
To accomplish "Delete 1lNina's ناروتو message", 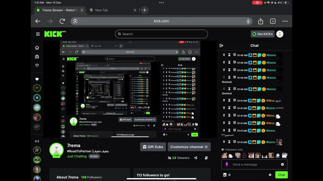I will tap(224, 100).
